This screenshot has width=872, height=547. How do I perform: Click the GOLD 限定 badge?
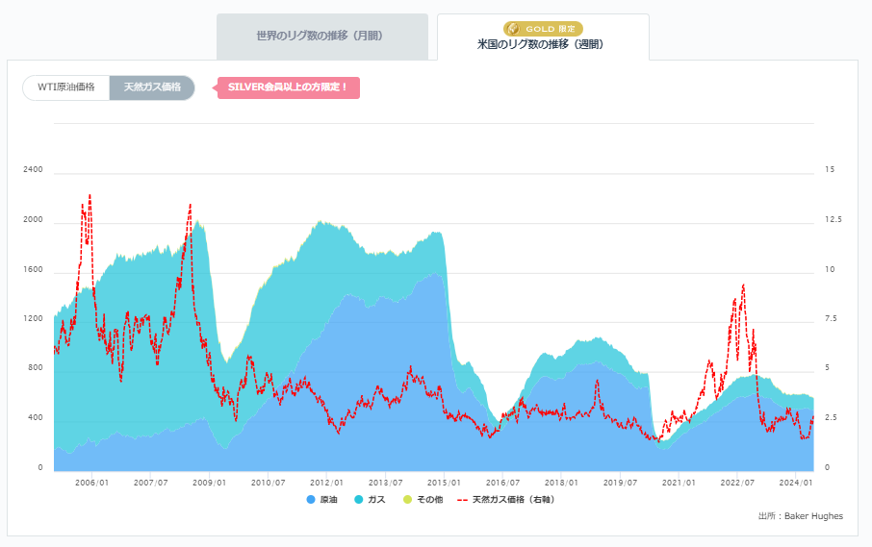[x=543, y=28]
